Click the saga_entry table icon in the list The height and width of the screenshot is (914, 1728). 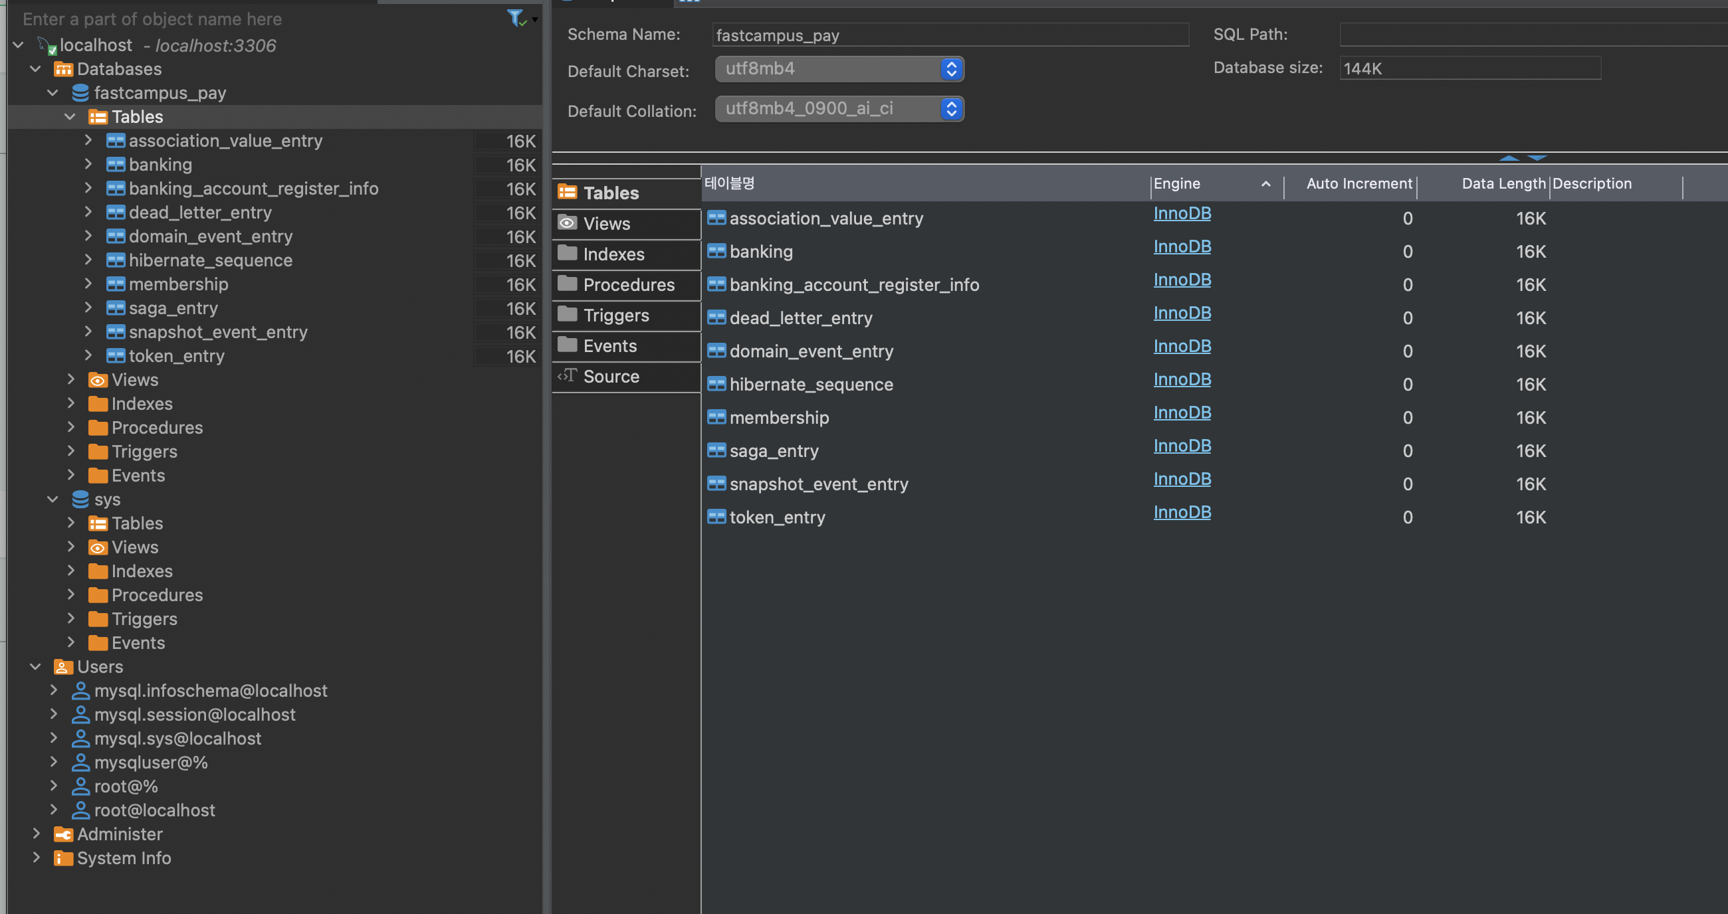pos(716,450)
